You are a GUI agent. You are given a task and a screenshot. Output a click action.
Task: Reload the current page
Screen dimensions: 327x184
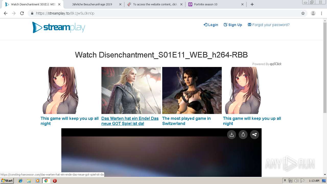[22, 13]
